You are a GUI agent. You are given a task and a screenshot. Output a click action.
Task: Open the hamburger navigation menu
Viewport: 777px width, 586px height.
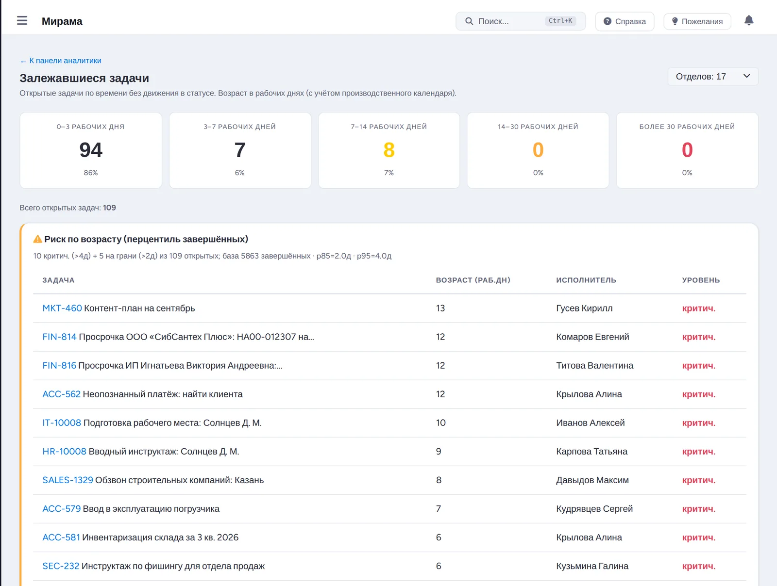[x=22, y=21]
